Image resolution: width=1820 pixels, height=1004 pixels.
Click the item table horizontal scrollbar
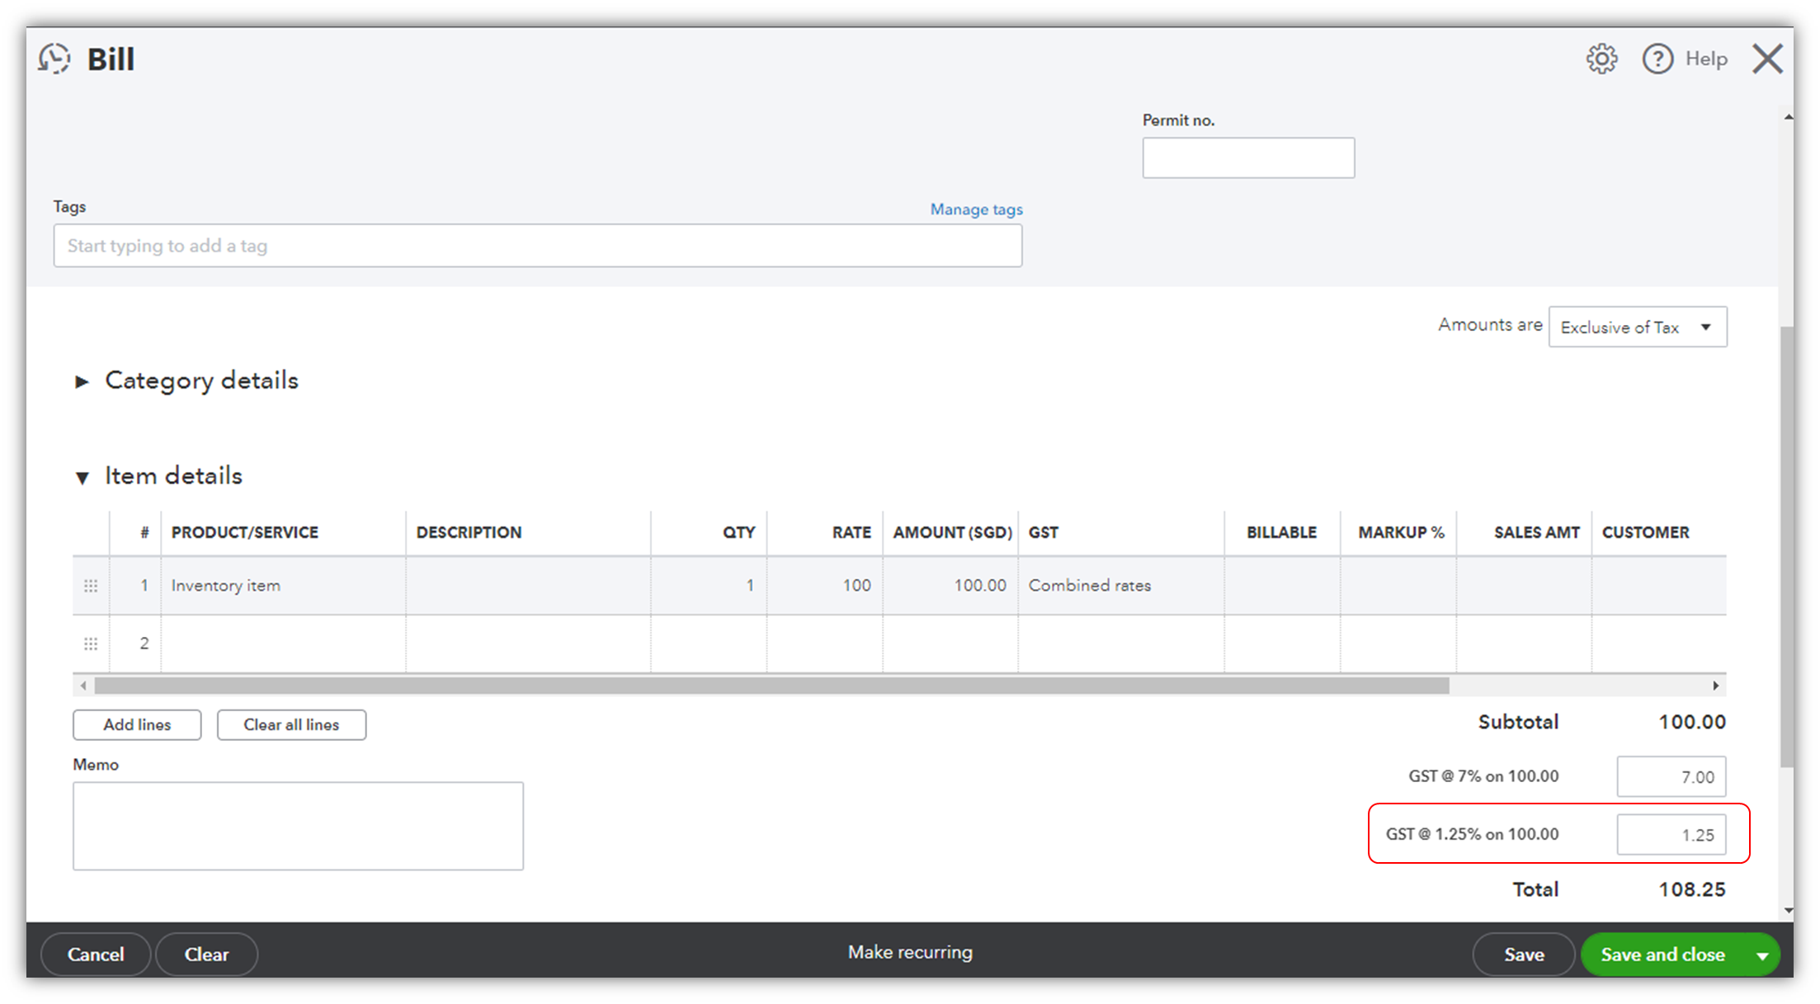coord(771,686)
